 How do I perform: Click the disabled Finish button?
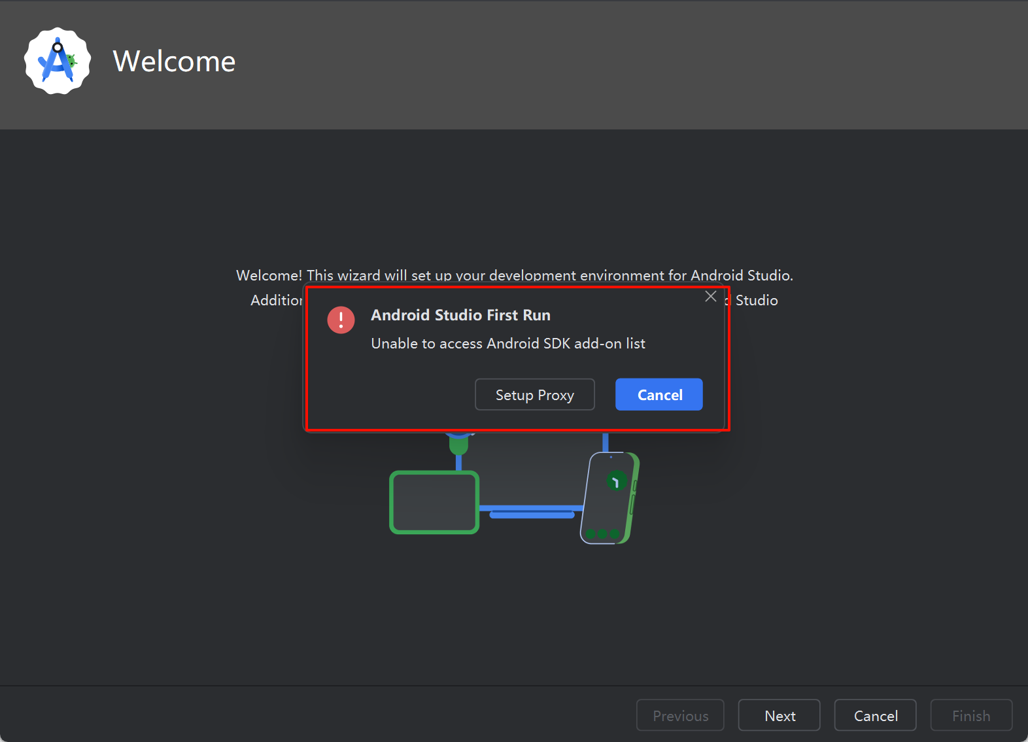(971, 715)
